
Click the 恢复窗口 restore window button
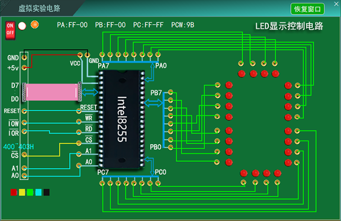308,9
